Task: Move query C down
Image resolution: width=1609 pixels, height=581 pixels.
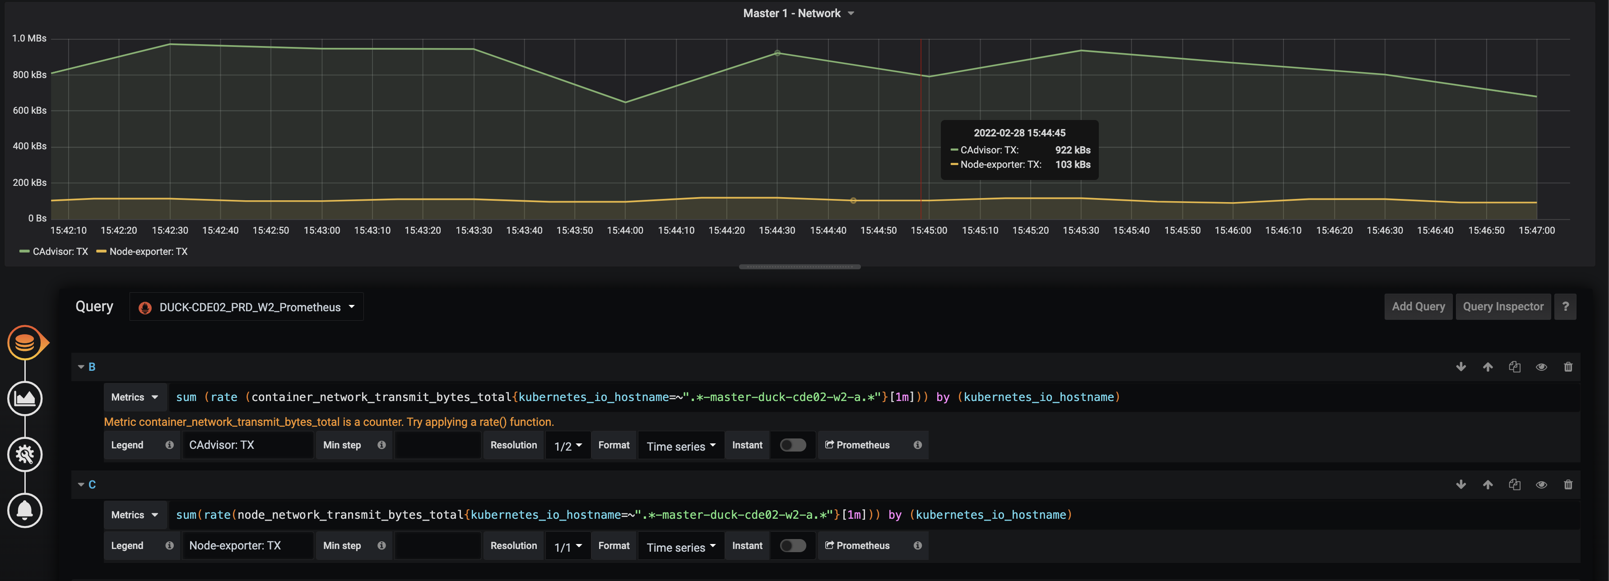Action: pyautogui.click(x=1461, y=485)
